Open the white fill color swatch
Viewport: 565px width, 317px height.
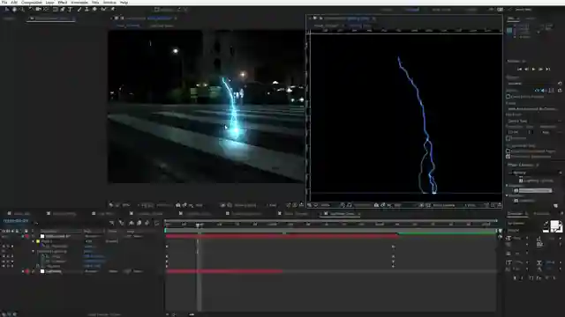click(x=555, y=225)
